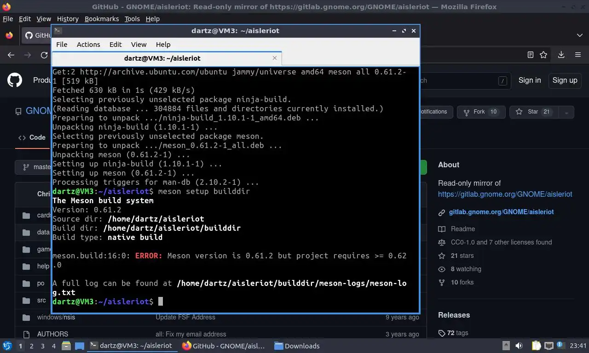Close the dartz@VM3 terminal tab
The width and height of the screenshot is (589, 353).
(x=275, y=58)
